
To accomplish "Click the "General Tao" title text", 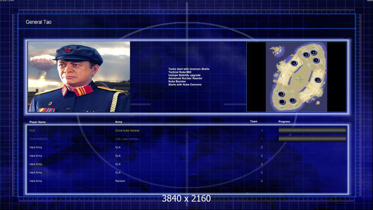I will click(x=38, y=22).
